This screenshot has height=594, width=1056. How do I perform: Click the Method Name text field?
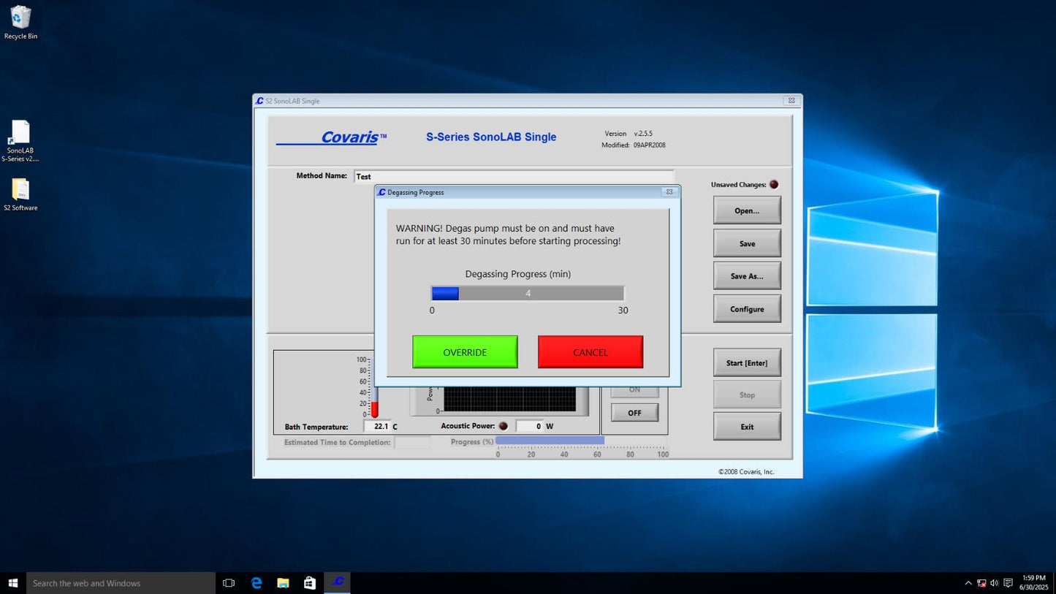(513, 176)
